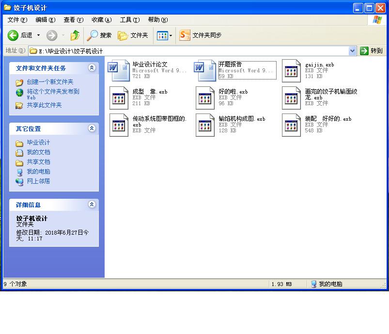The height and width of the screenshot is (334, 389).
Task: Click the 创建一个新文件夹 link
Action: pyautogui.click(x=50, y=82)
